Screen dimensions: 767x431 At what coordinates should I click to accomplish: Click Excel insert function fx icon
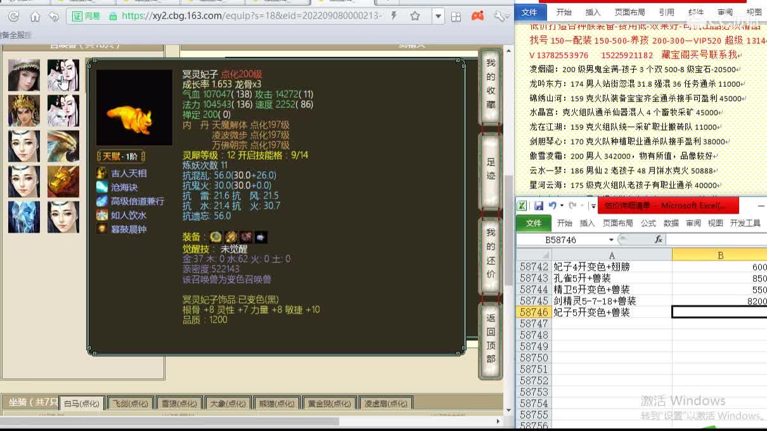click(x=658, y=240)
